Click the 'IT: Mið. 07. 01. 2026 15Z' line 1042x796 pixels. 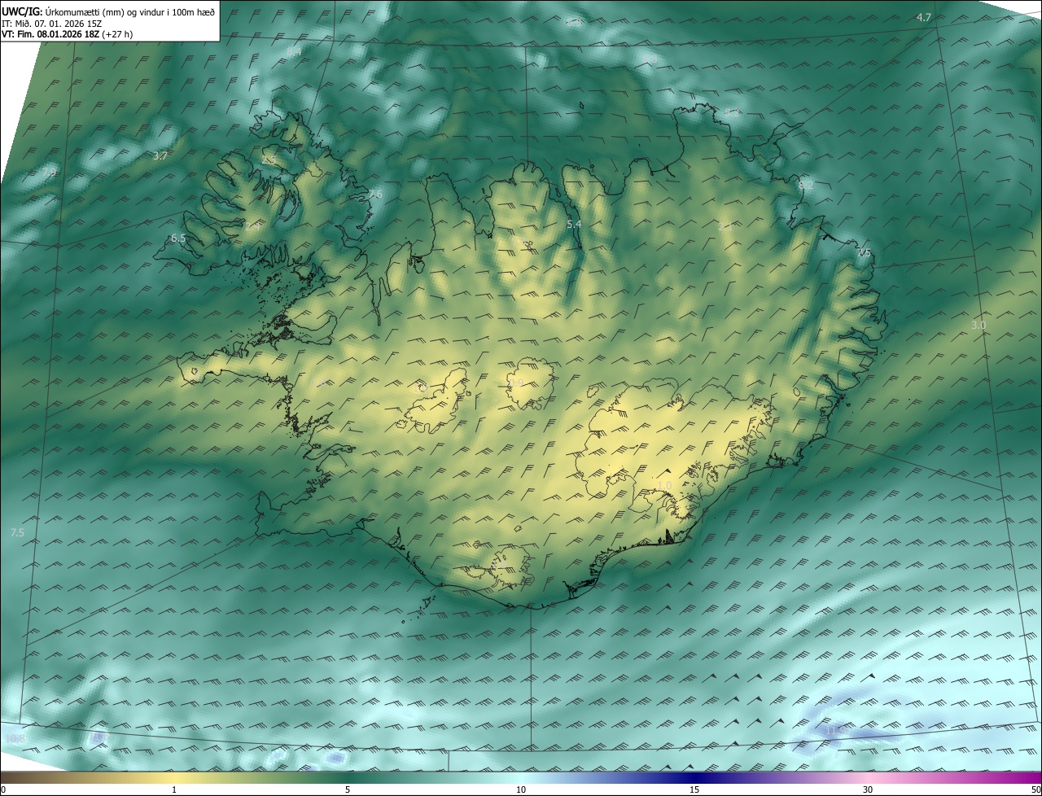51,24
